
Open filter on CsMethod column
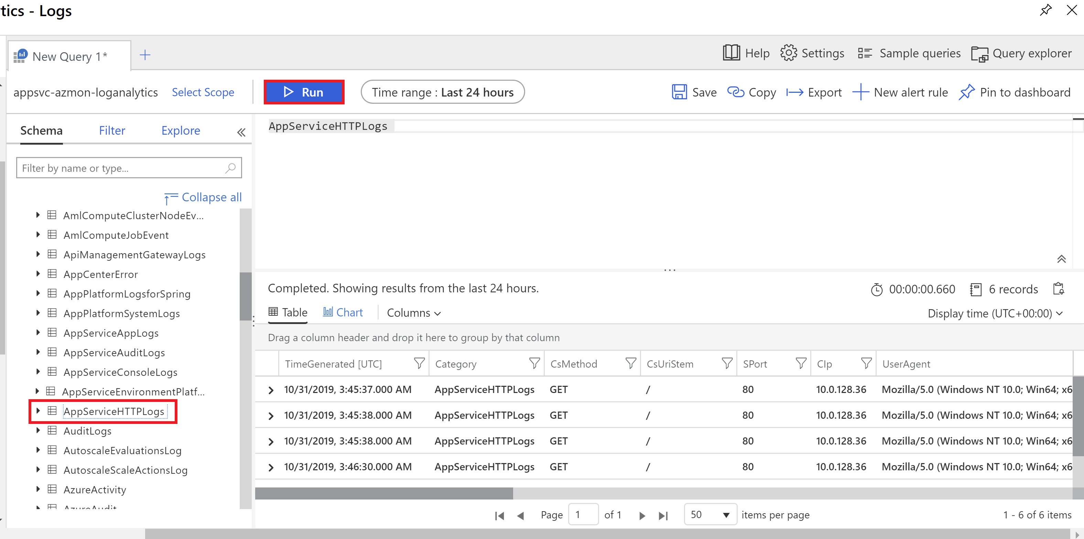coord(630,363)
